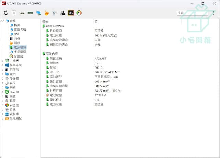Click the Refresh toolbar icon
The image size is (220, 158).
6,13
